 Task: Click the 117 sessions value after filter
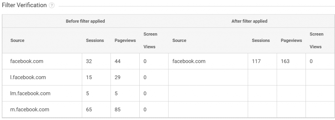pos(256,61)
